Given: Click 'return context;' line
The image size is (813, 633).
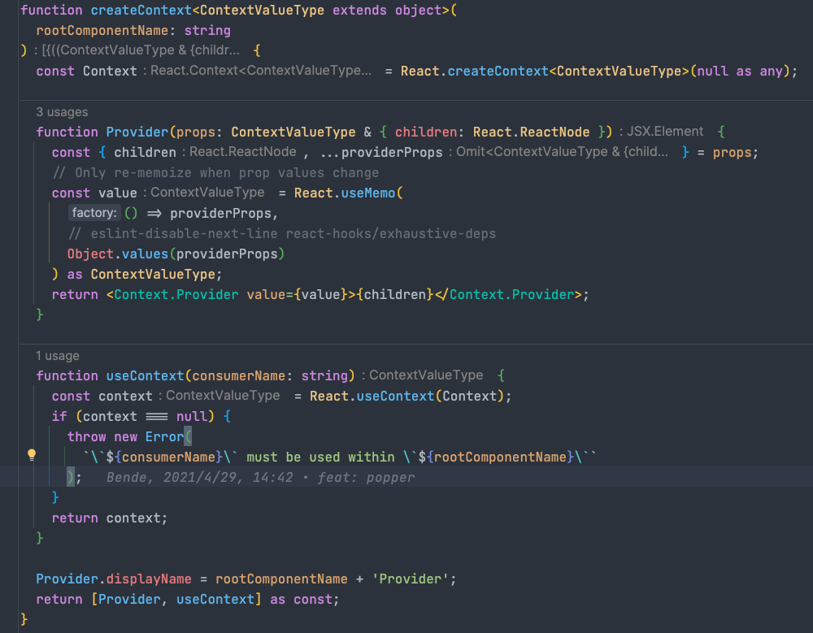Looking at the screenshot, I should click(x=110, y=518).
